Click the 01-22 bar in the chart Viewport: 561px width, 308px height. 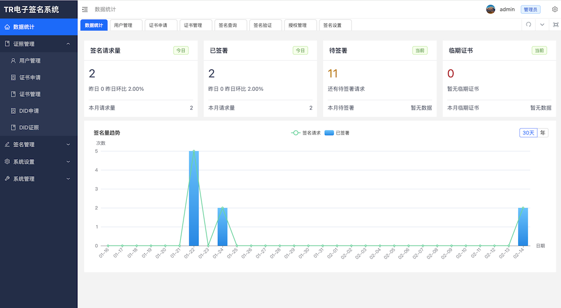(x=194, y=198)
